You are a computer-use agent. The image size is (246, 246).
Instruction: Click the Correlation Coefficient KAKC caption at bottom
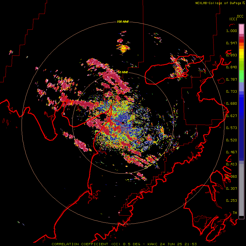point(124,244)
